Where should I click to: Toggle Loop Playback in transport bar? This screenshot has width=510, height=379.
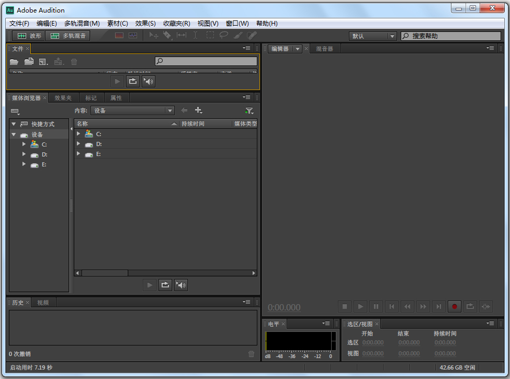(x=470, y=306)
